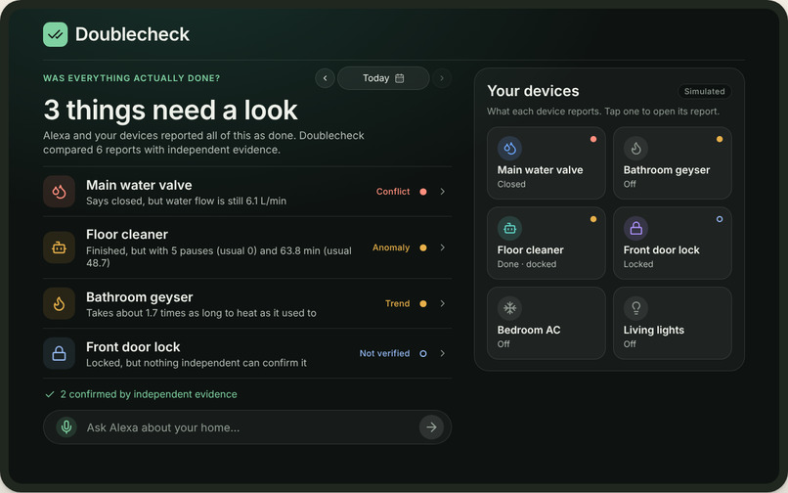Click snowflake icon on Bedroom AC card
This screenshot has width=788, height=493.
click(x=509, y=308)
